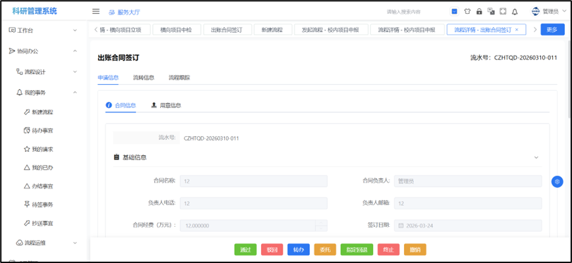Click the lock screen icon
This screenshot has width=572, height=263.
(x=479, y=11)
